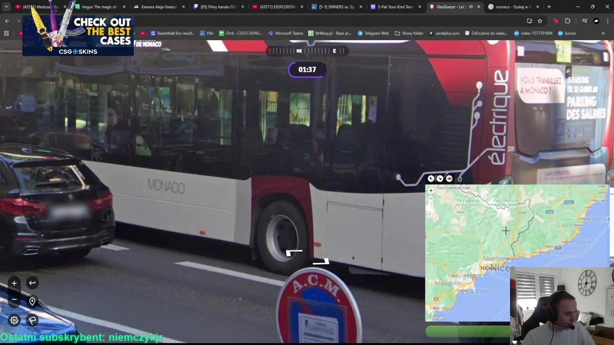This screenshot has height=345, width=614.
Task: Zoom in on the guess map
Action: coord(431,190)
